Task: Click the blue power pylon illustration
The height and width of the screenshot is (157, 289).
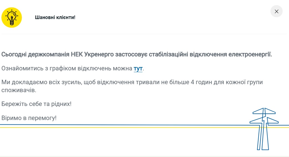Action: click(x=264, y=129)
